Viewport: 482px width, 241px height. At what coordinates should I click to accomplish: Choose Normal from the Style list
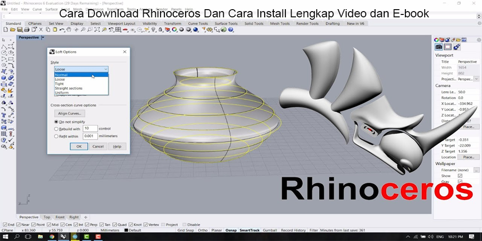81,75
